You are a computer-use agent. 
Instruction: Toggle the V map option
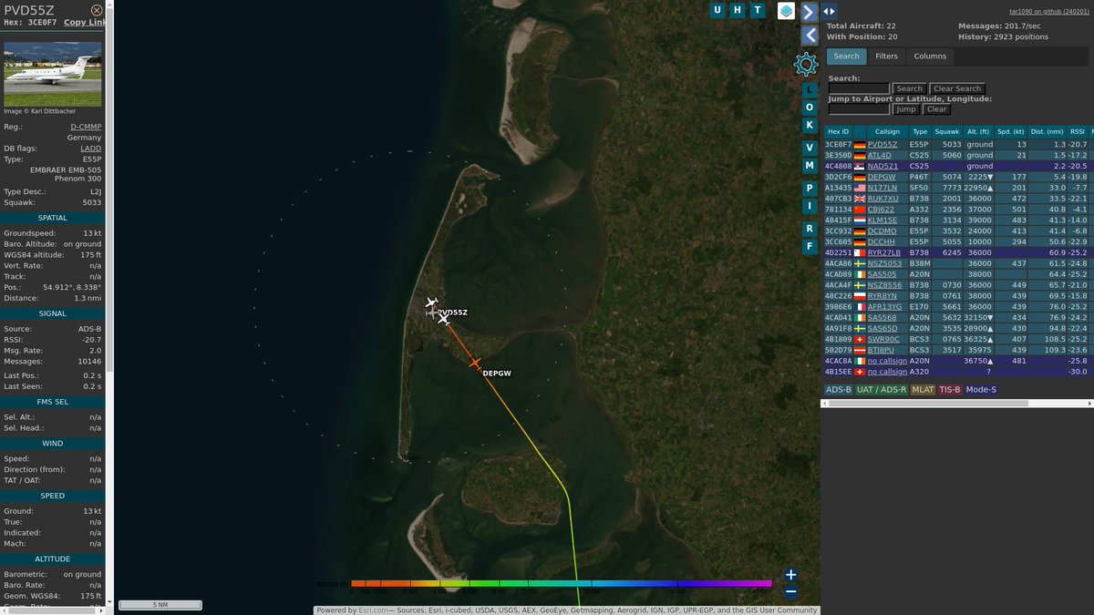[x=809, y=148]
